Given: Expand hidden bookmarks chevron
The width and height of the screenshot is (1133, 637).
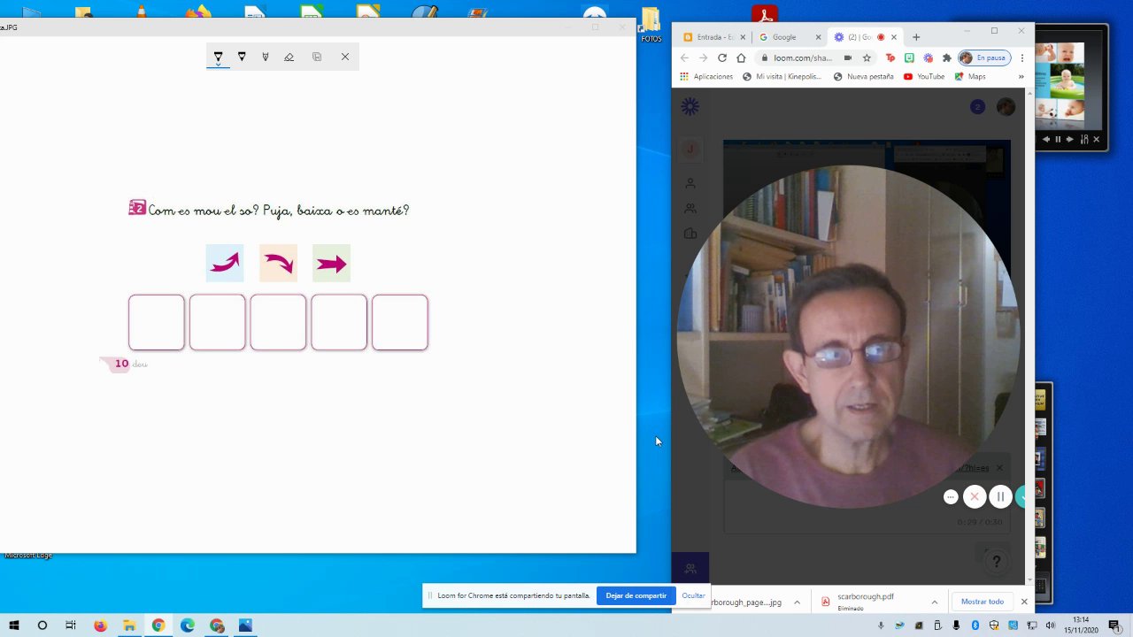Looking at the screenshot, I should (1021, 77).
